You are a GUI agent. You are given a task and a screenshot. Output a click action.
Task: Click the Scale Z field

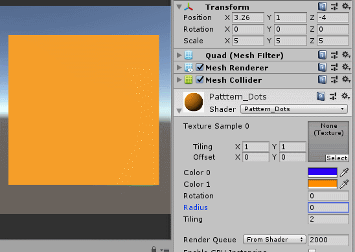pos(333,41)
